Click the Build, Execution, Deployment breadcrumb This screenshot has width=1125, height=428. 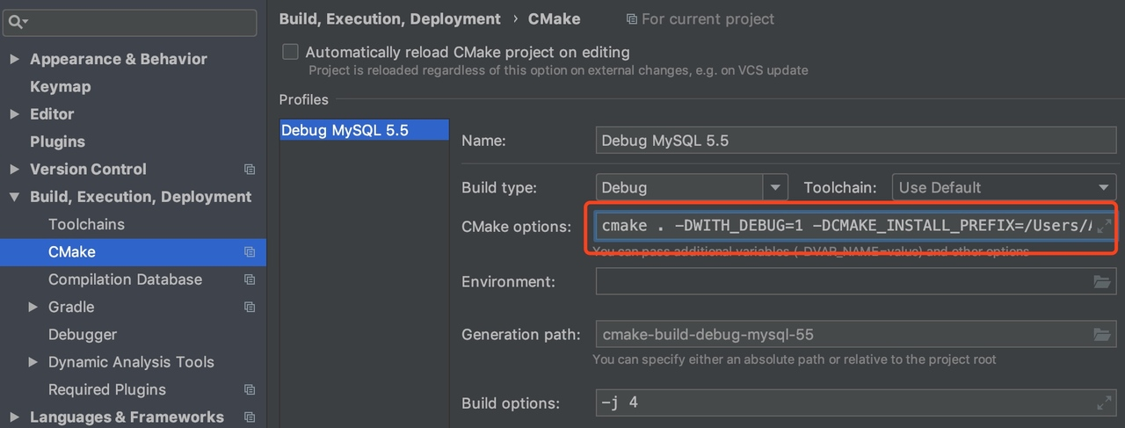coord(389,18)
